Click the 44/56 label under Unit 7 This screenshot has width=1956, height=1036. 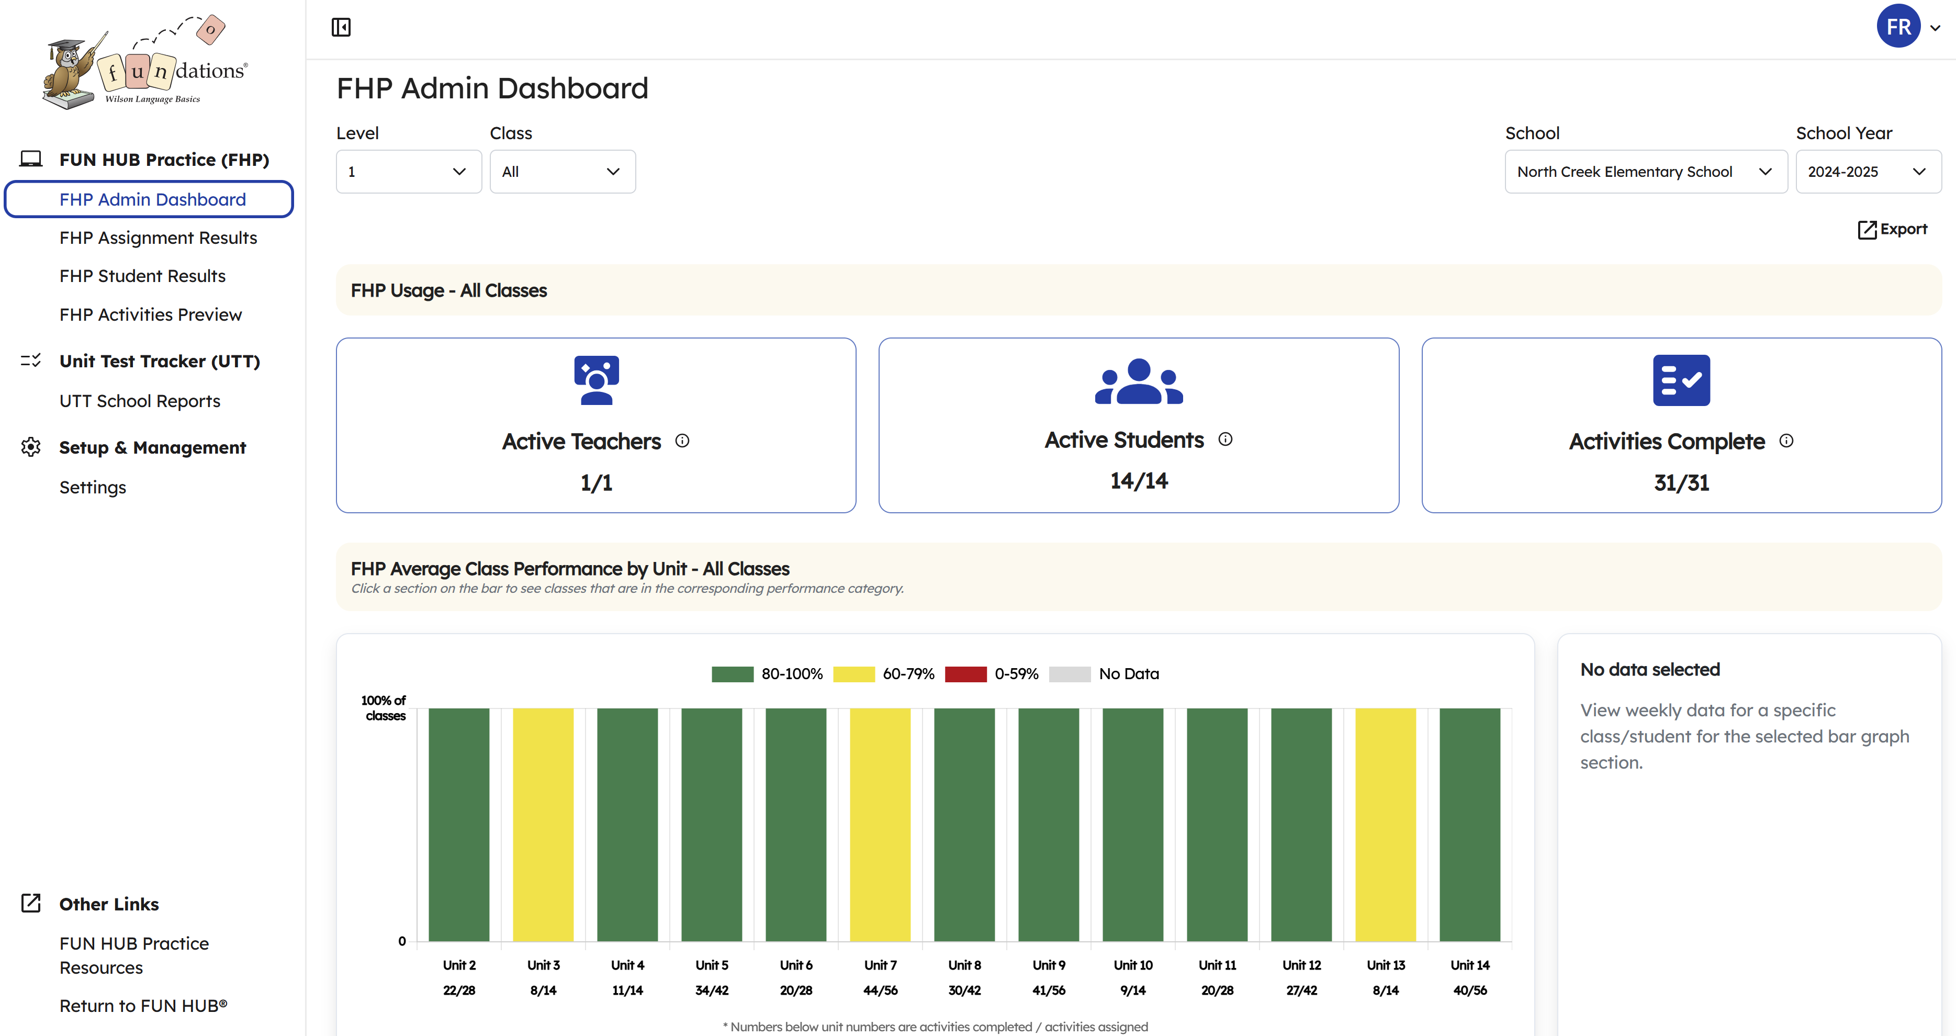(880, 990)
